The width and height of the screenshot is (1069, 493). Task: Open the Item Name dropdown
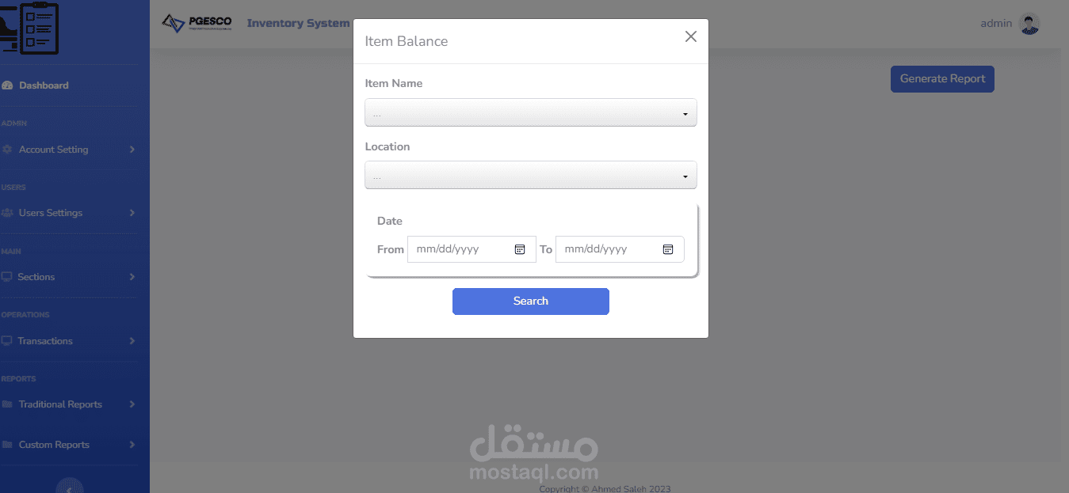point(531,112)
